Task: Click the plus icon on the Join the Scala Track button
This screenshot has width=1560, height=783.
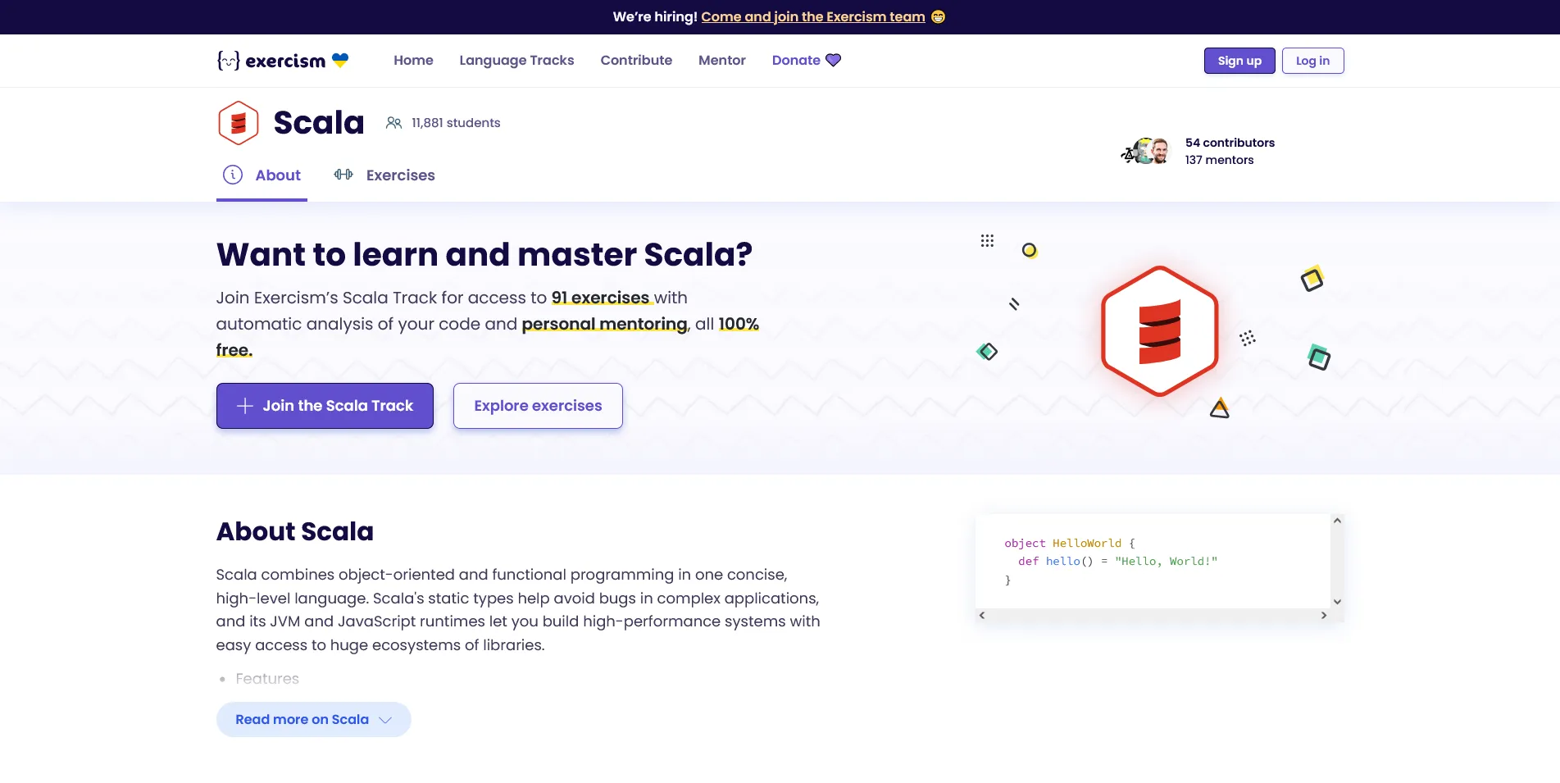Action: tap(245, 406)
